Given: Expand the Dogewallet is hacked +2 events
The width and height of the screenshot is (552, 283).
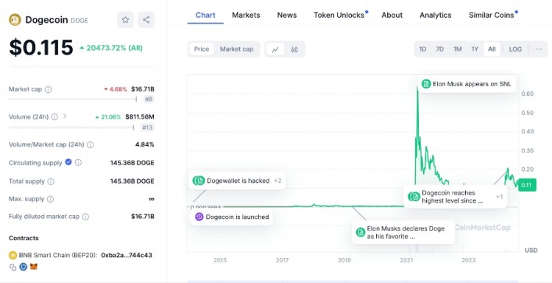Looking at the screenshot, I should point(237,181).
